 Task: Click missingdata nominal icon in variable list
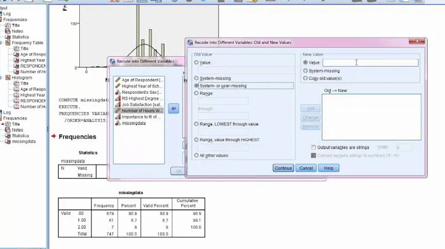pos(118,123)
